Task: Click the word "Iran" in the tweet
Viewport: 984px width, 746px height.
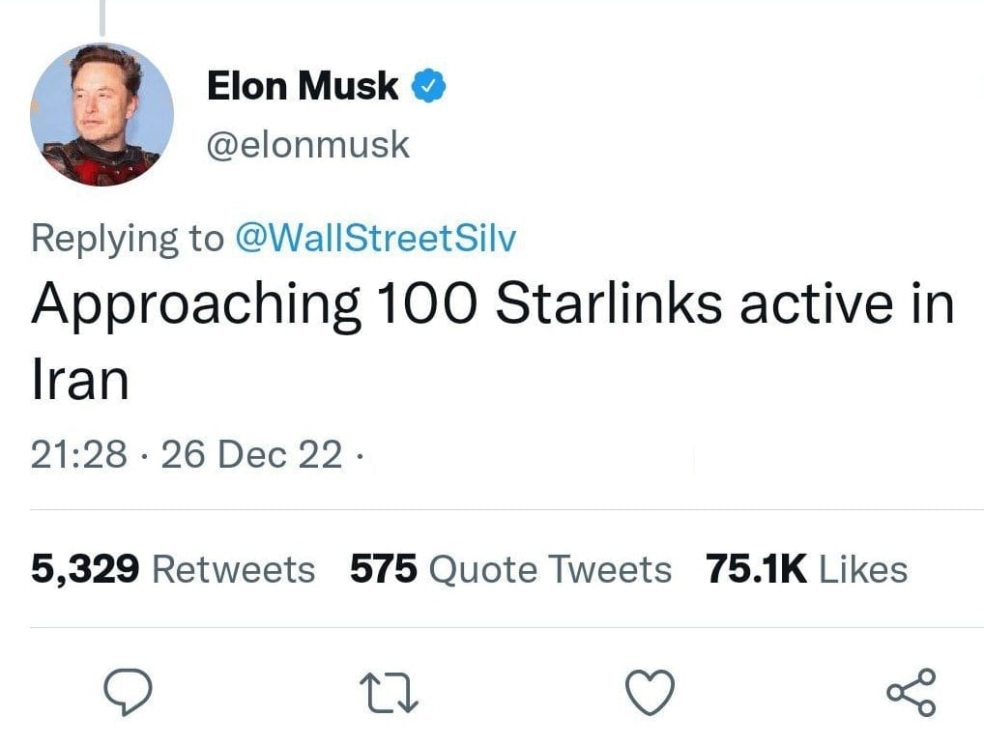Action: click(x=79, y=380)
